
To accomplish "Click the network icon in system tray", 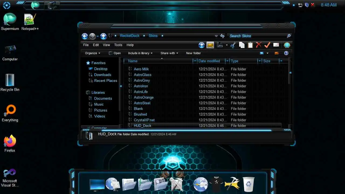I will click(x=300, y=5).
